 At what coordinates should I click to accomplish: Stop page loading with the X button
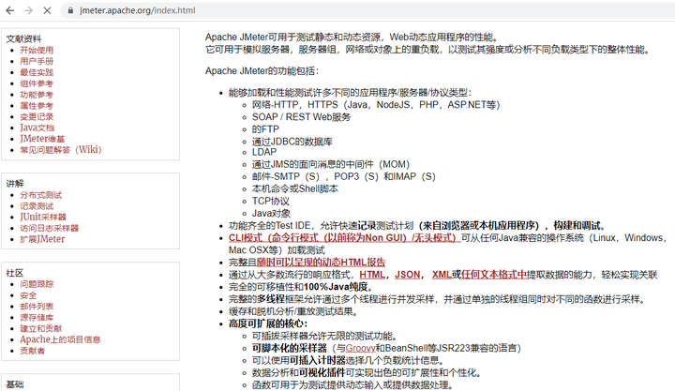tap(48, 10)
